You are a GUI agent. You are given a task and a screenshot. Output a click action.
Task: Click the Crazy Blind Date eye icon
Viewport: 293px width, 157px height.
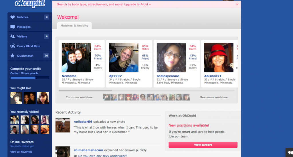[x=13, y=46]
